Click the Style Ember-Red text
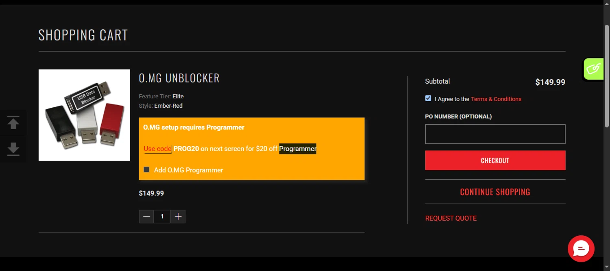 pos(161,106)
